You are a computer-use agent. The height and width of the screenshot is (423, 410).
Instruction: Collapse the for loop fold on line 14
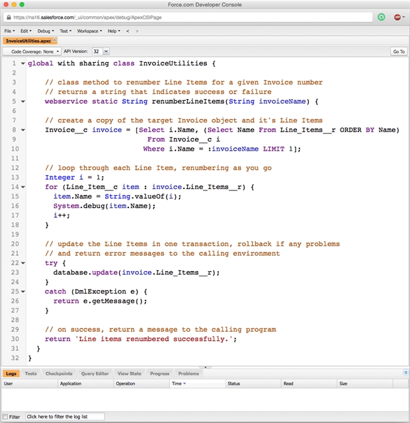pyautogui.click(x=23, y=187)
